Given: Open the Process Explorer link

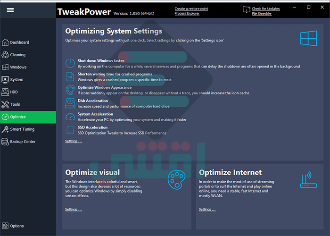Looking at the screenshot, I should point(187,14).
